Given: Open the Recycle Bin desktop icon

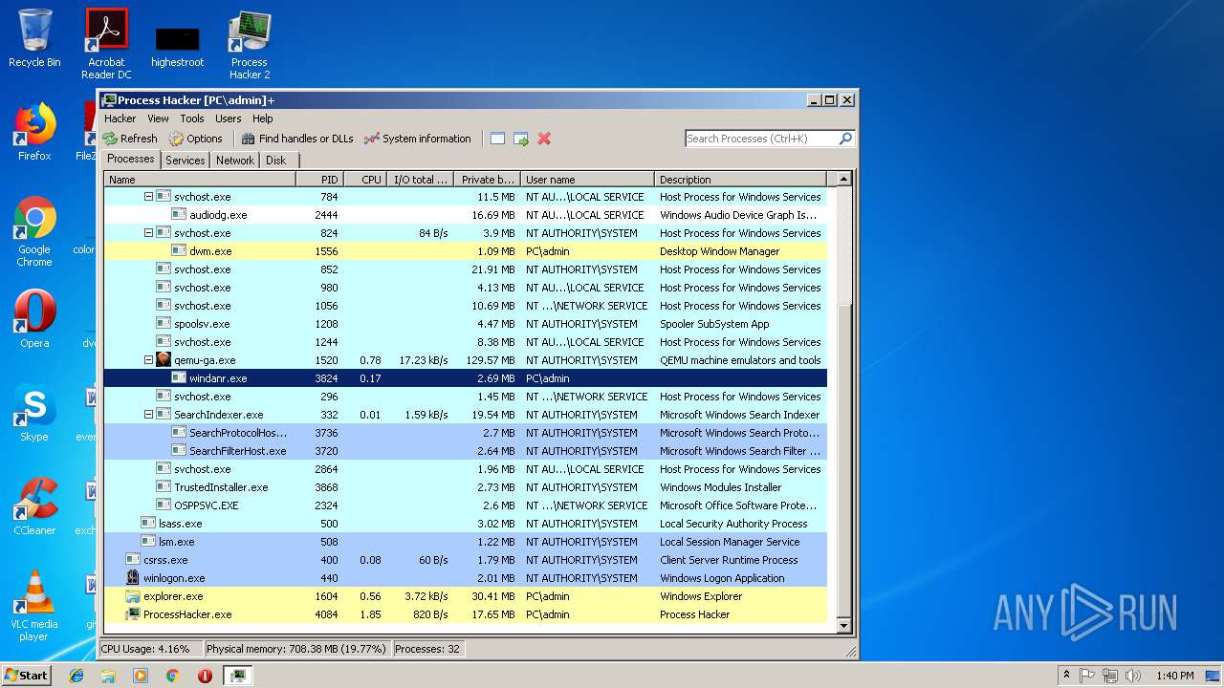Looking at the screenshot, I should coord(34,38).
